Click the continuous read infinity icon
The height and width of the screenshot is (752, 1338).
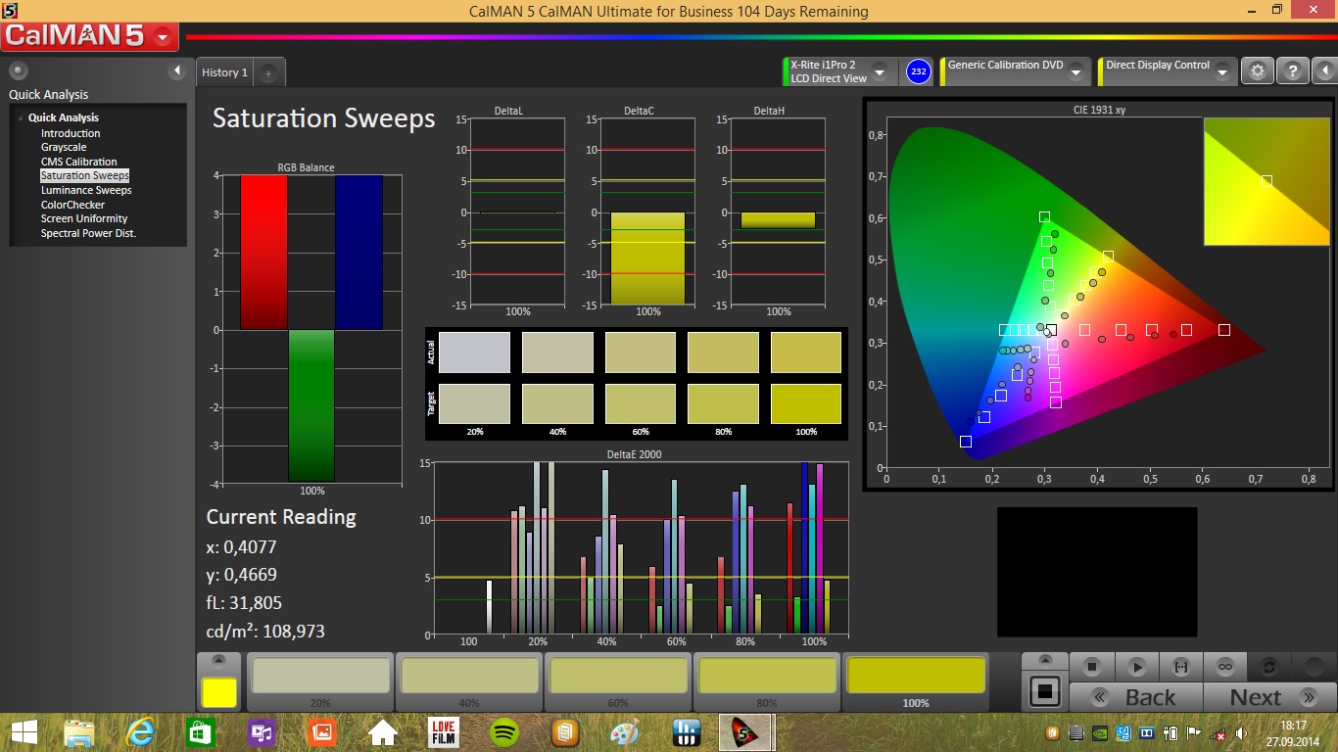tap(1224, 667)
